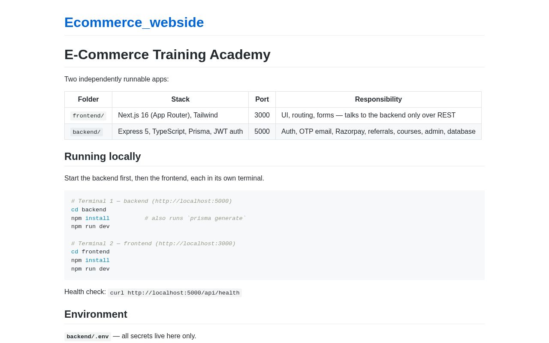Select port cell 5000 in the backend row
549x343 pixels.
262,132
